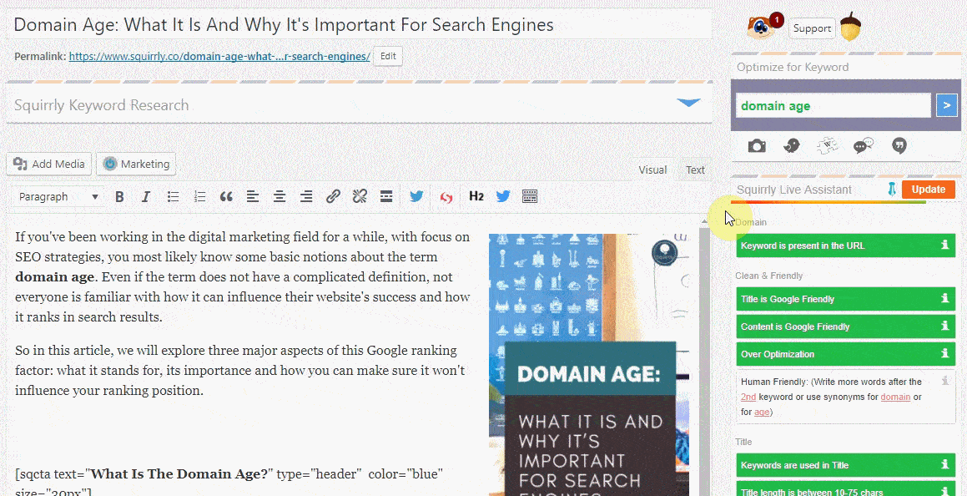Open the Twitter bird research tool
This screenshot has height=496, width=967.
click(792, 146)
